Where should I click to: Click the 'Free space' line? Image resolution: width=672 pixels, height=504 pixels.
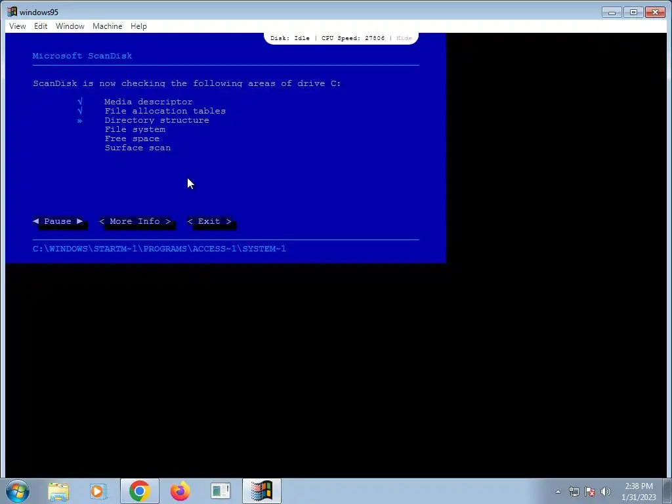tap(132, 138)
